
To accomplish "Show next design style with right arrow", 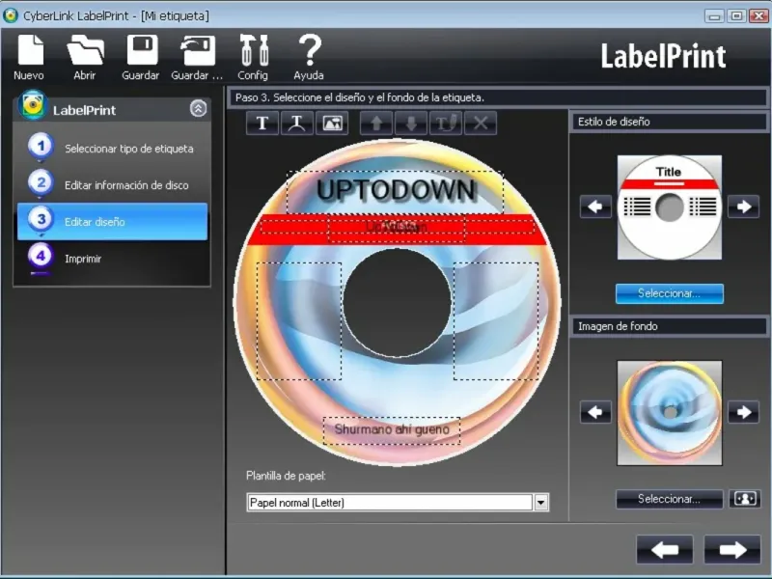I will tap(743, 207).
